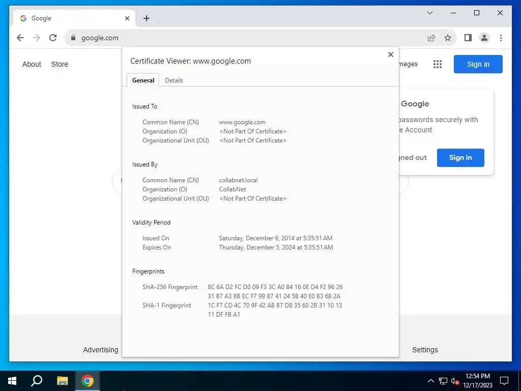Open the Advertising footer link

pyautogui.click(x=100, y=350)
